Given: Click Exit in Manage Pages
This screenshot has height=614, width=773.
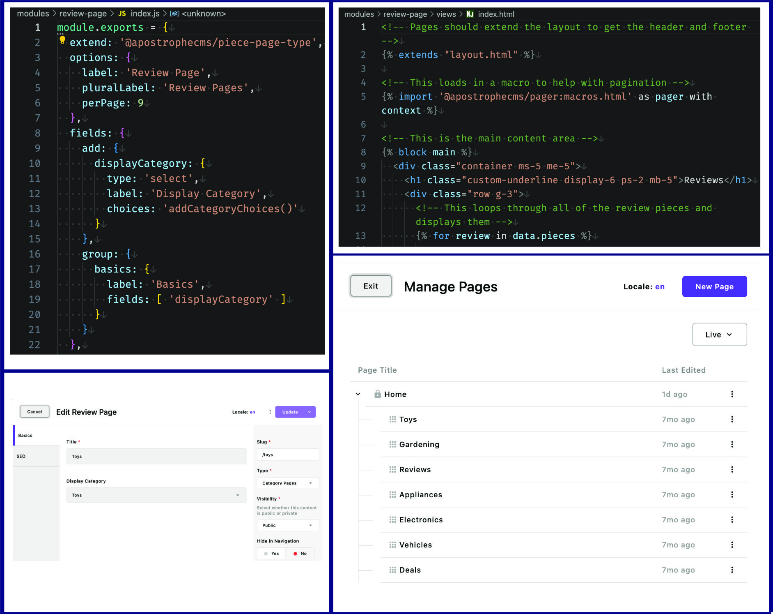Looking at the screenshot, I should tap(370, 286).
